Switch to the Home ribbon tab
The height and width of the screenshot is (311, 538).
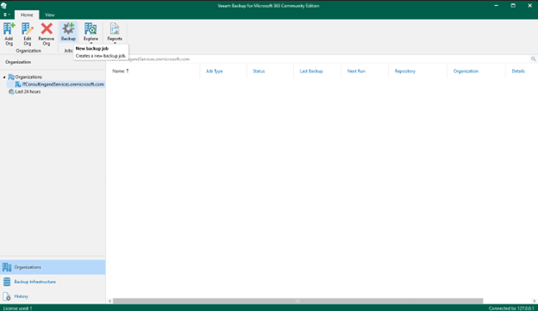27,15
